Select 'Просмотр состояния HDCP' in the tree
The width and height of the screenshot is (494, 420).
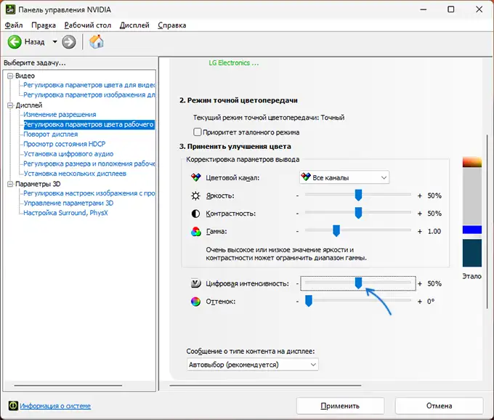pyautogui.click(x=65, y=144)
